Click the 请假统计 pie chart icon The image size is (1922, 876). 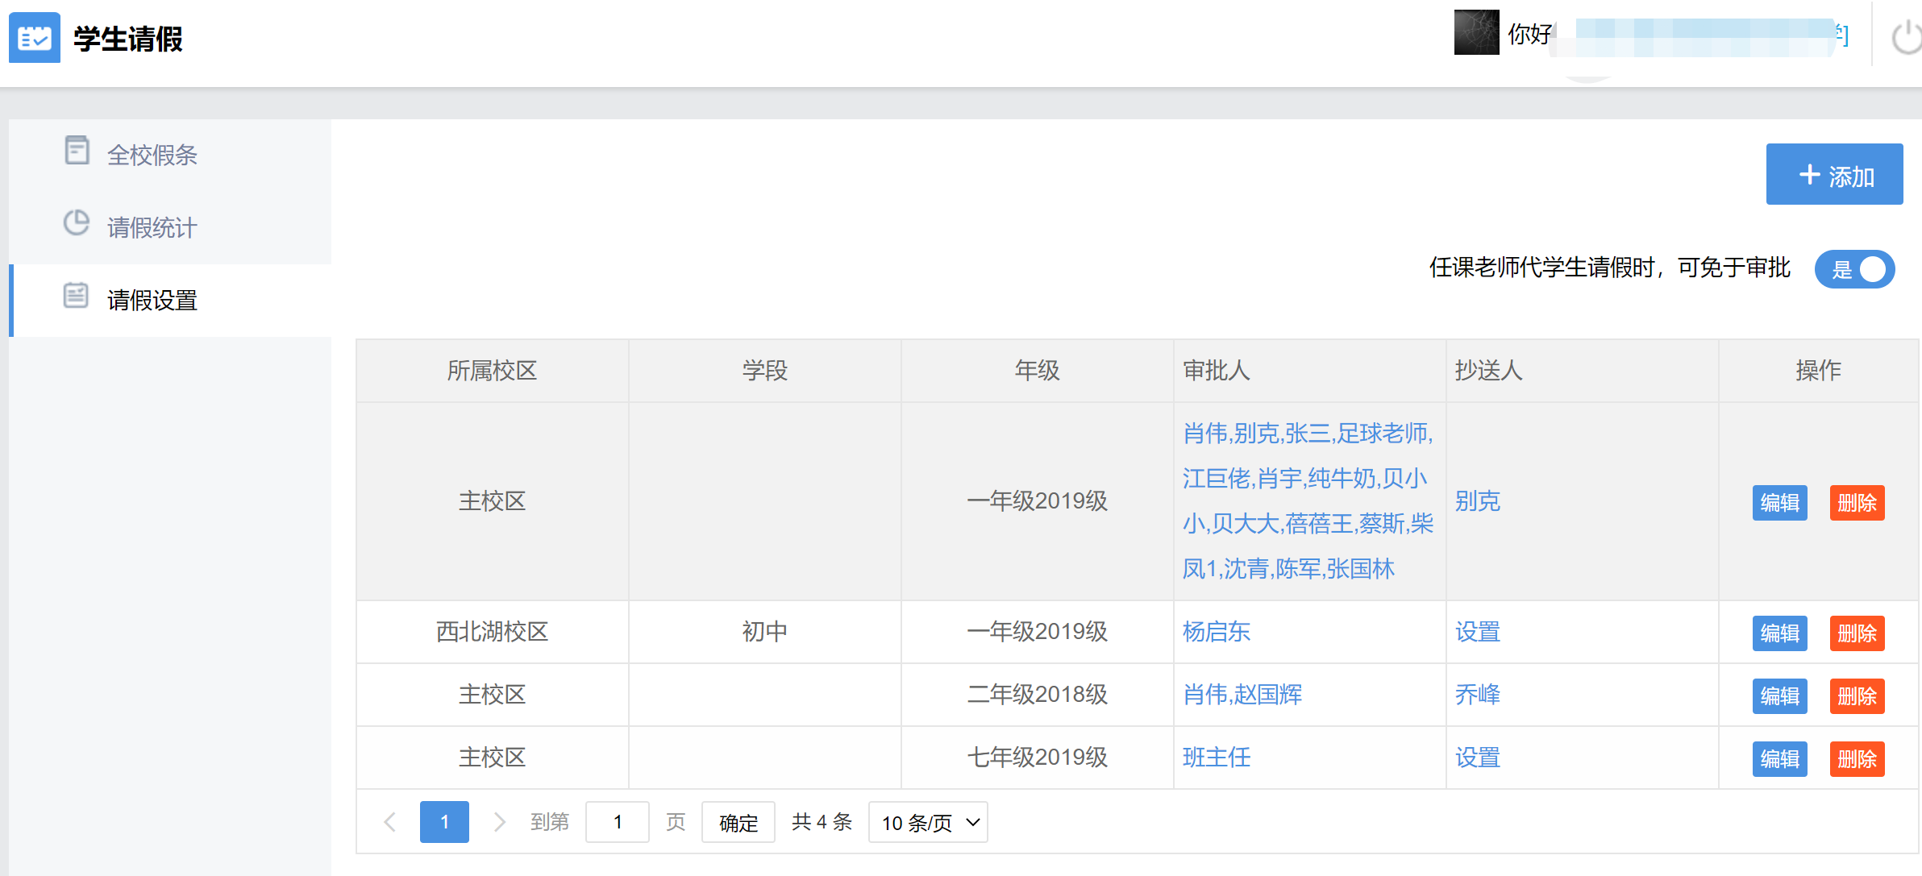77,223
